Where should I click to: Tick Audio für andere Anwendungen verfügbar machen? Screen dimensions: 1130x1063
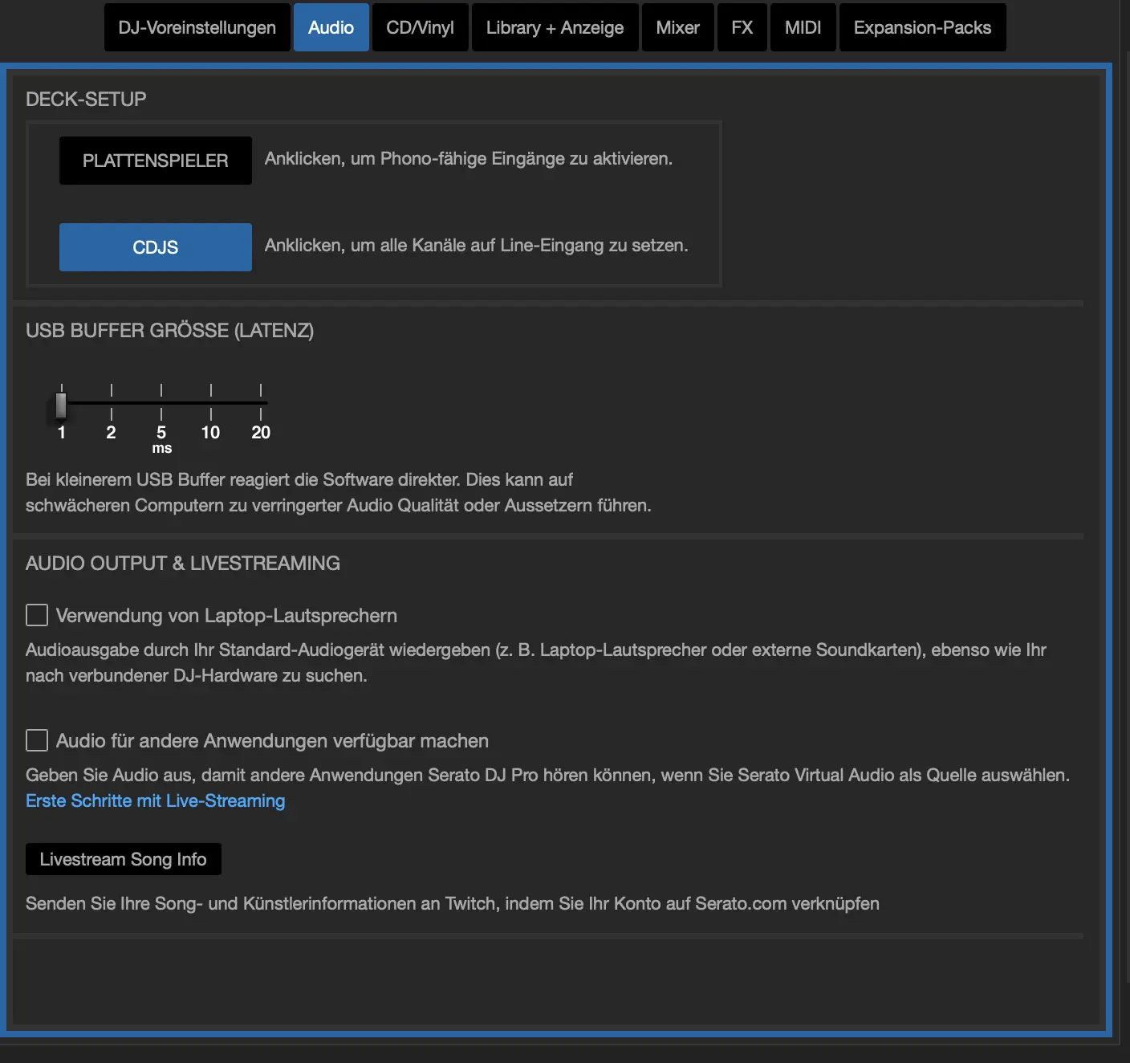point(37,740)
